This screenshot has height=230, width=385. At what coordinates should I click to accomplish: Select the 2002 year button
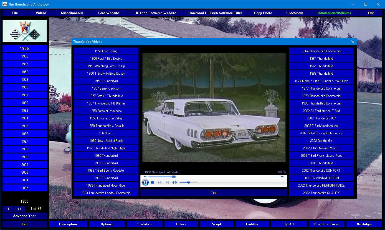click(x=25, y=164)
